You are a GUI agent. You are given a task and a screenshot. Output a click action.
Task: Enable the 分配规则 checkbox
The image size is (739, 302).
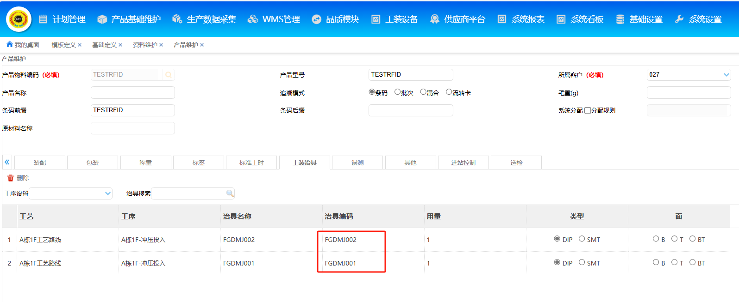tap(588, 110)
